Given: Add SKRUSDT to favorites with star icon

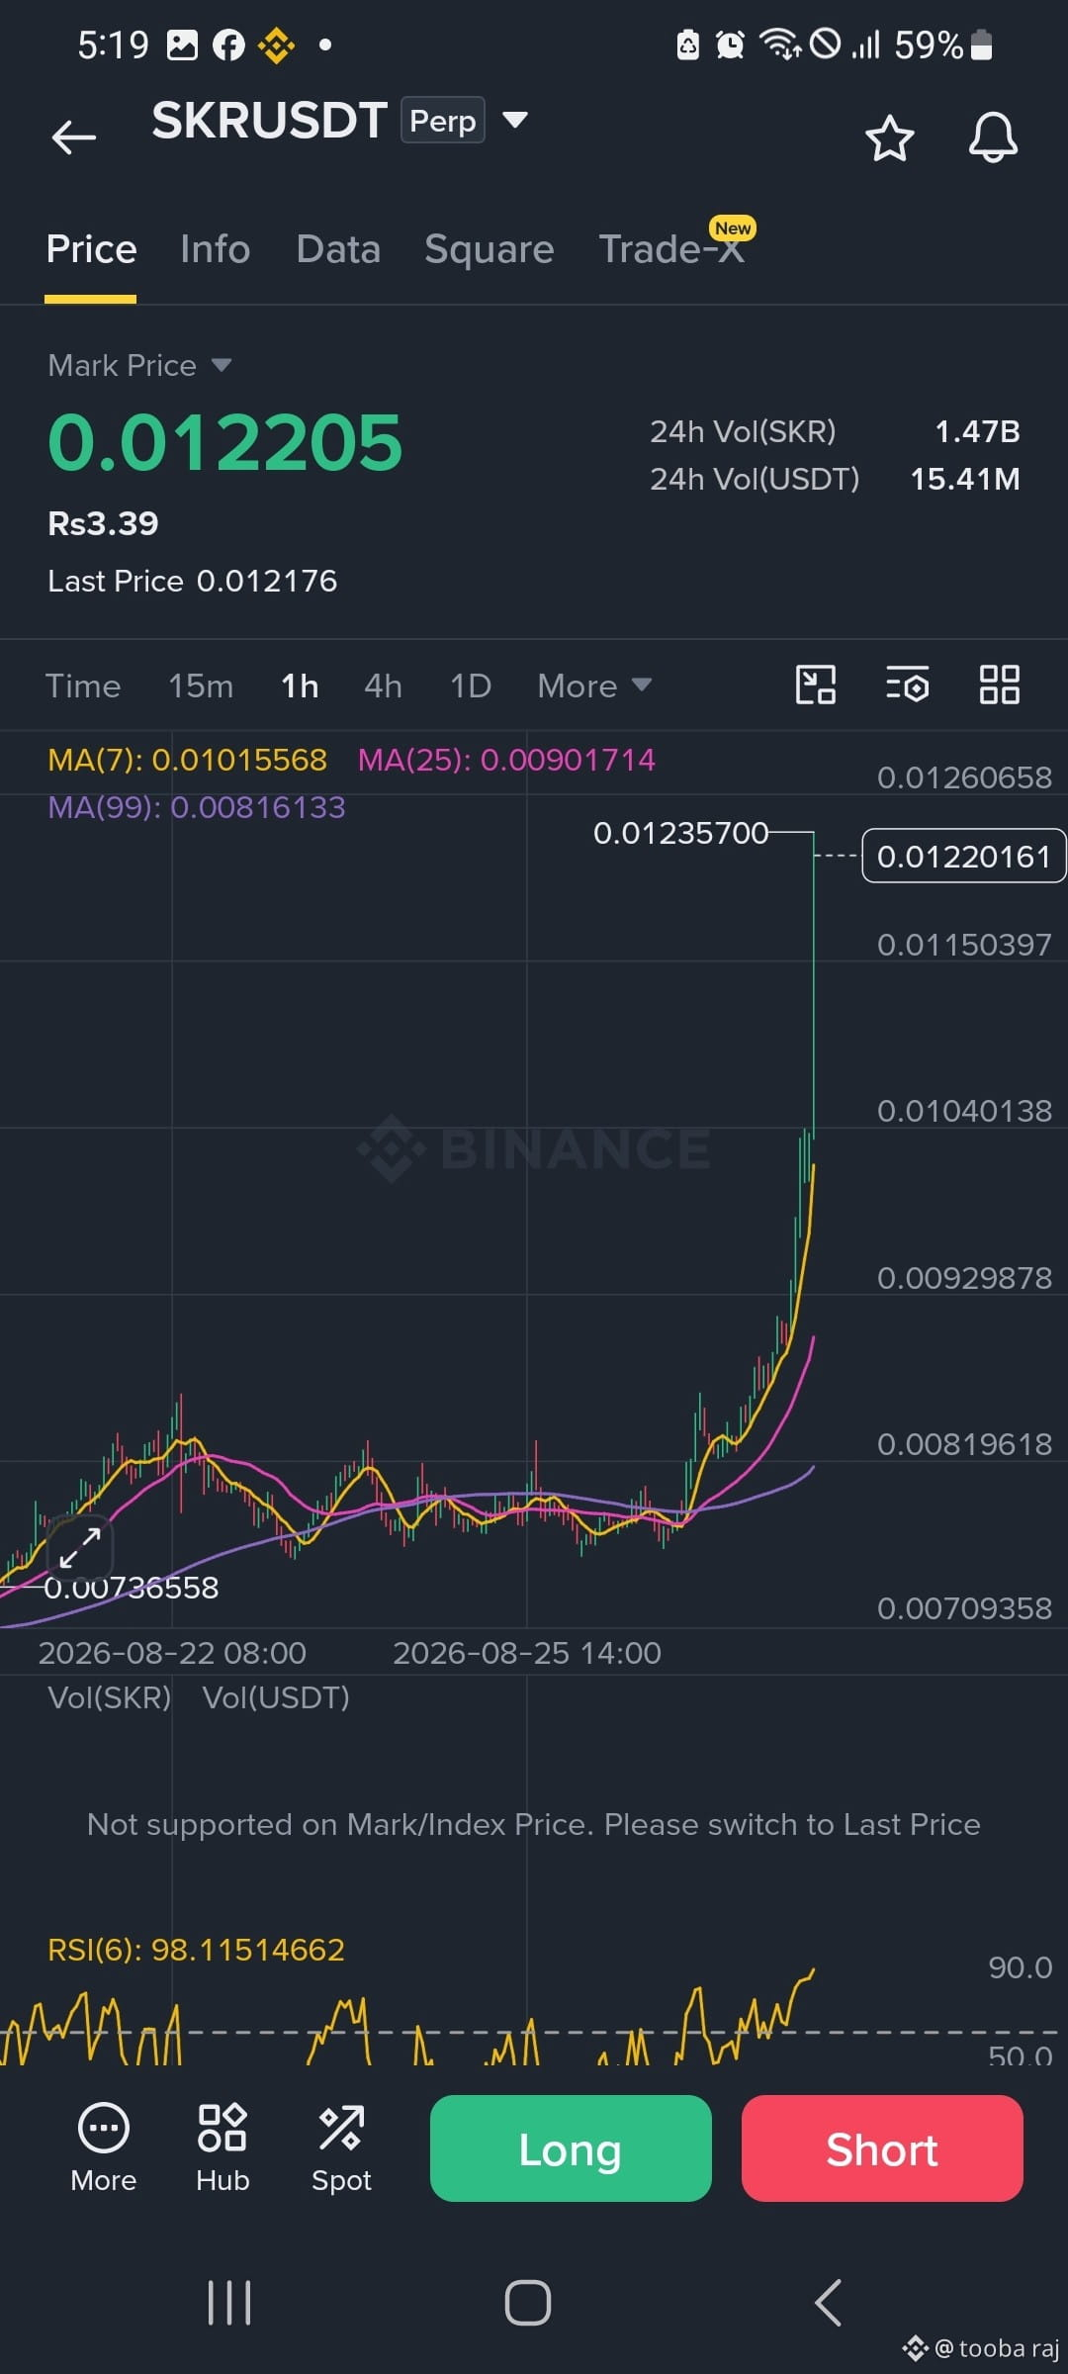Looking at the screenshot, I should [889, 137].
